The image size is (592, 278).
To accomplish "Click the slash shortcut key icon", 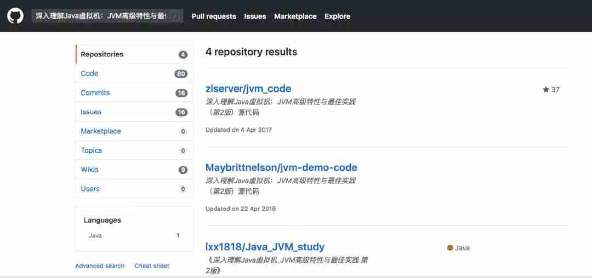I will click(x=174, y=16).
